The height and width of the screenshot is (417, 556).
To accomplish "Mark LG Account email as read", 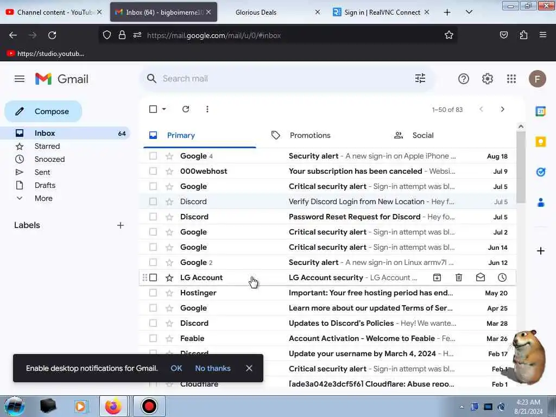I will point(480,277).
